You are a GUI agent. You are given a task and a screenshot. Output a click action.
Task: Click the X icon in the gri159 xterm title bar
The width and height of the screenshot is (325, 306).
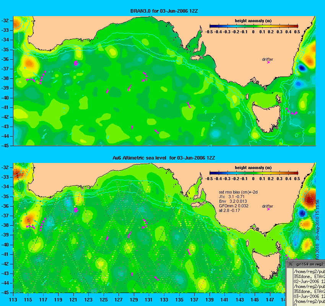click(290, 264)
